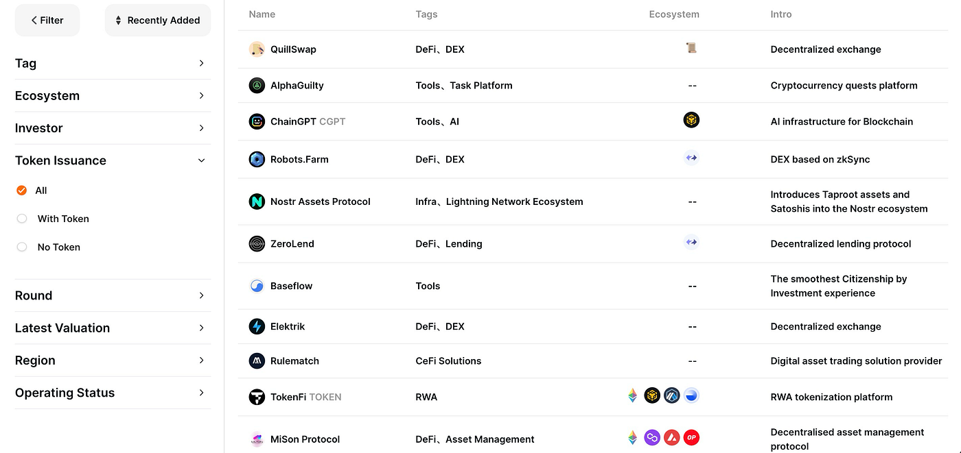Screen dimensions: 961x453
Task: Select the With Token radio option
Action: click(x=22, y=219)
